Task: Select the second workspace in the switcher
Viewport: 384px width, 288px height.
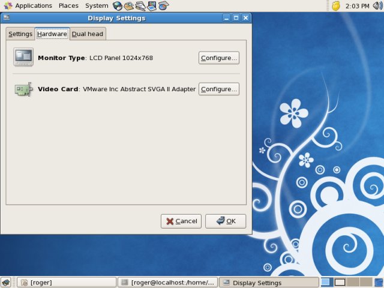Action: (x=340, y=282)
